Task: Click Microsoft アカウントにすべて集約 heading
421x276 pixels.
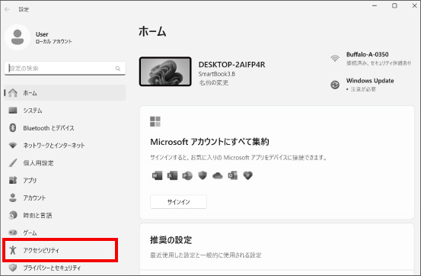Action: 209,142
